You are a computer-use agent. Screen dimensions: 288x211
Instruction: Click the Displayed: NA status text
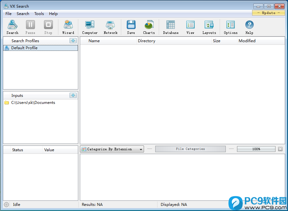click(174, 205)
